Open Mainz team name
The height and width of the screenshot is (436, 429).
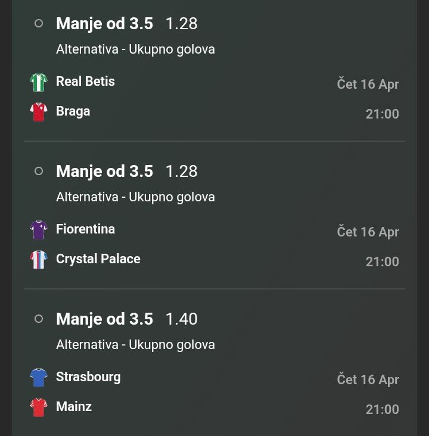(74, 407)
